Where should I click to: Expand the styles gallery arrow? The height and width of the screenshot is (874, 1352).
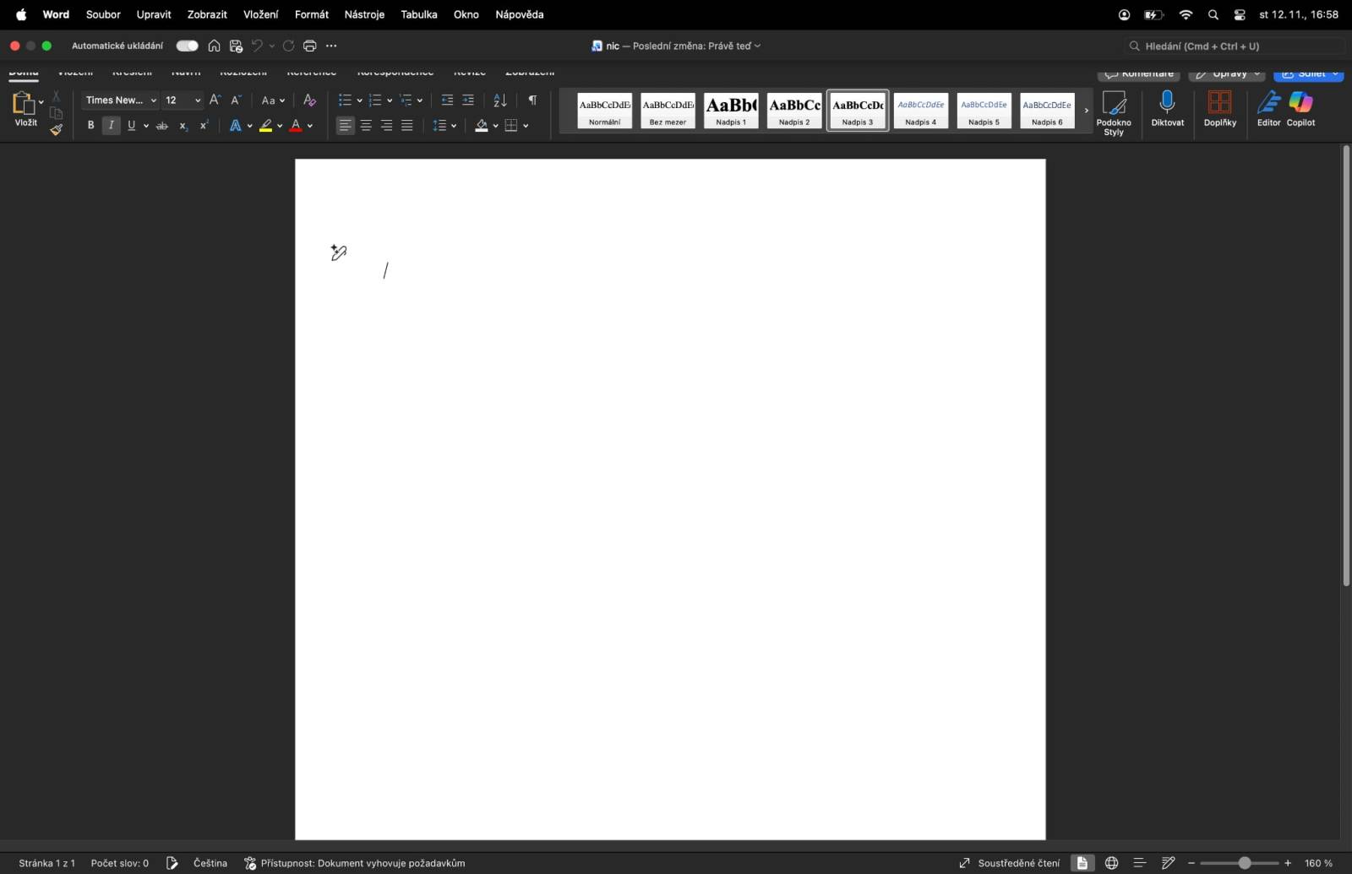click(x=1086, y=111)
